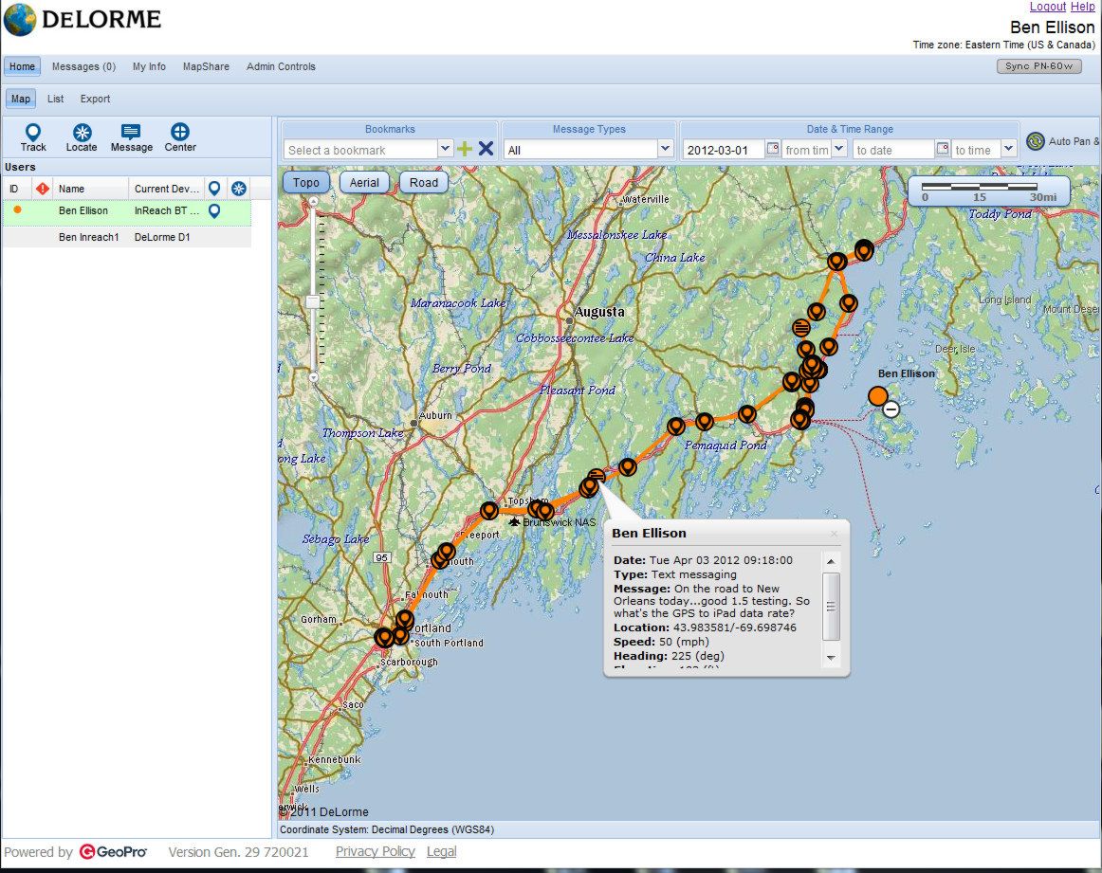Click the Help link
This screenshot has width=1102, height=873.
[x=1082, y=7]
